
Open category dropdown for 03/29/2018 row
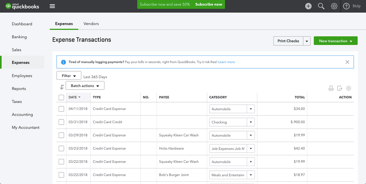[251, 135]
